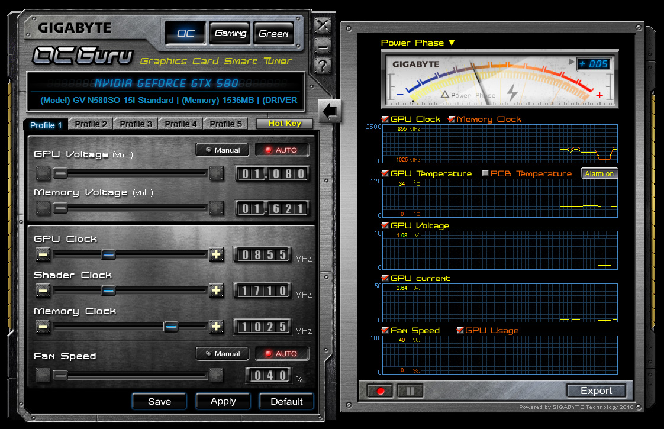Click the Memory Clock slider handle
664x429 pixels.
170,327
